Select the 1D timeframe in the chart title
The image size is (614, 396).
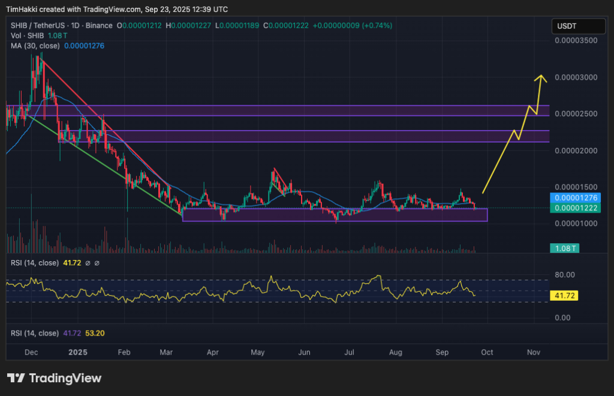pyautogui.click(x=74, y=26)
